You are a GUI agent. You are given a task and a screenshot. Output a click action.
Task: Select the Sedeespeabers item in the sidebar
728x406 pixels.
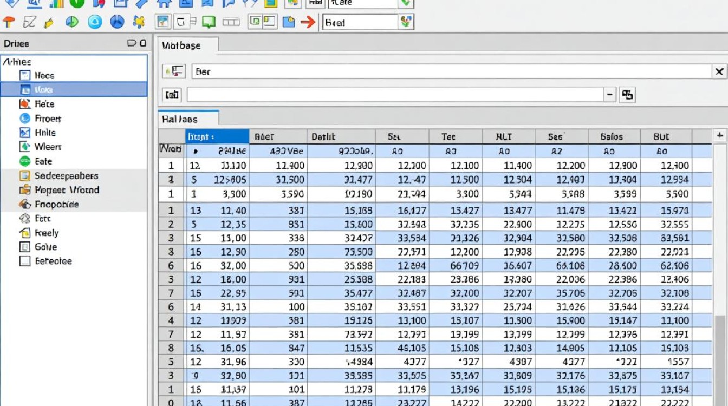pyautogui.click(x=66, y=176)
